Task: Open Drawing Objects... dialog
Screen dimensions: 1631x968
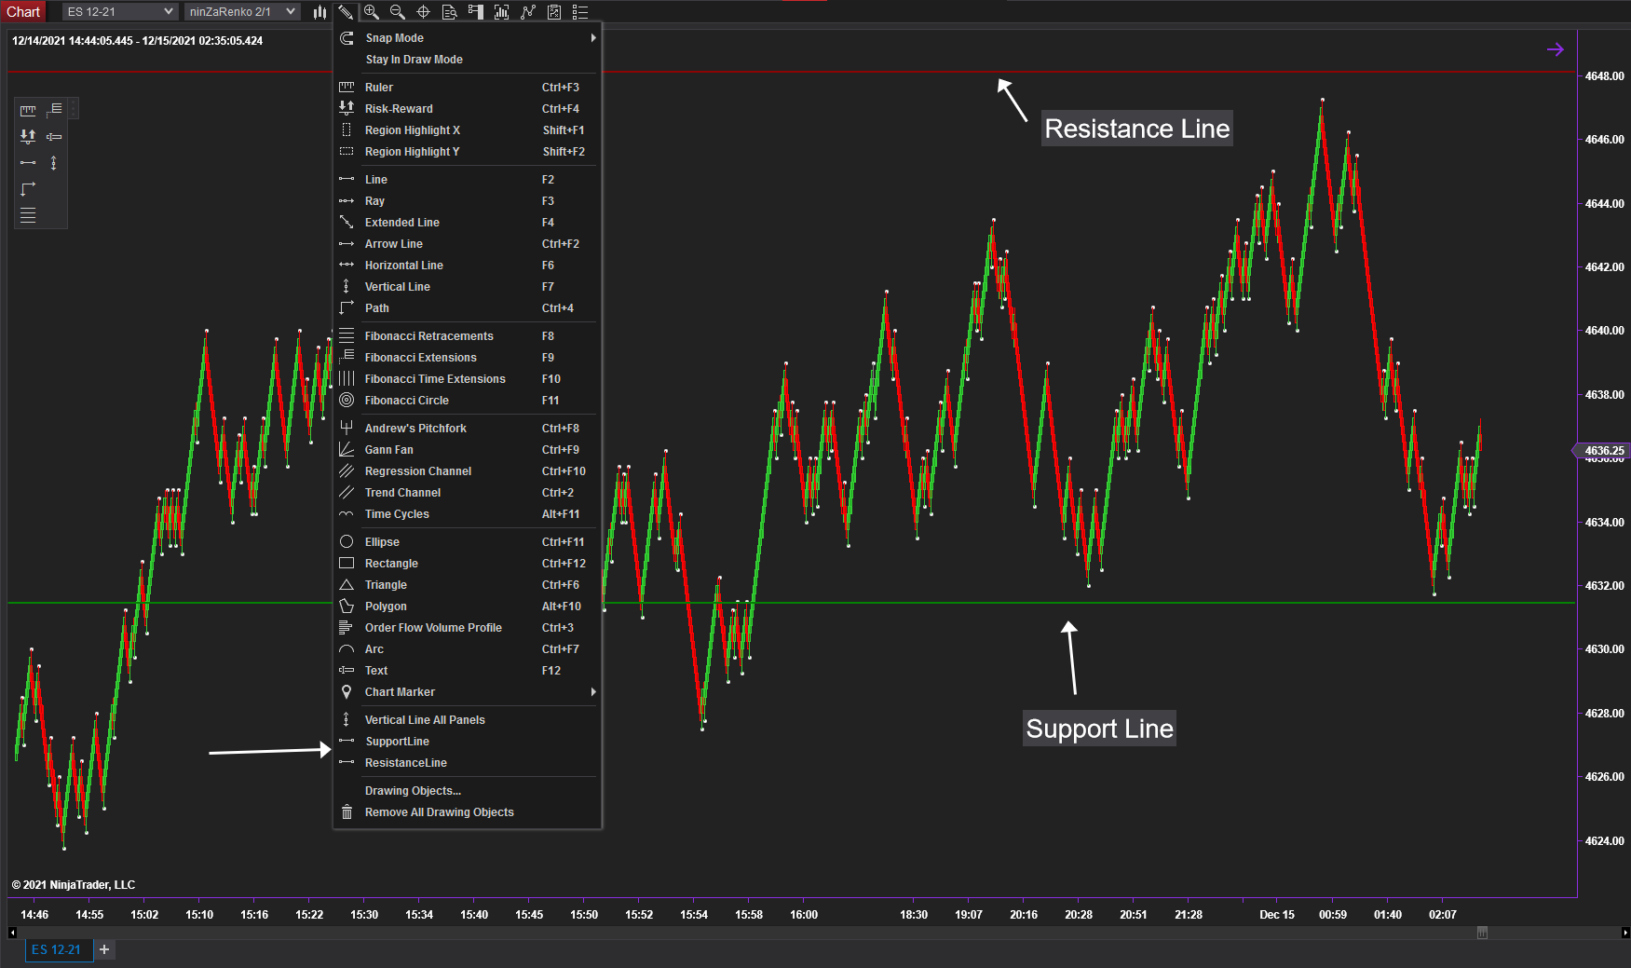Action: point(468,791)
